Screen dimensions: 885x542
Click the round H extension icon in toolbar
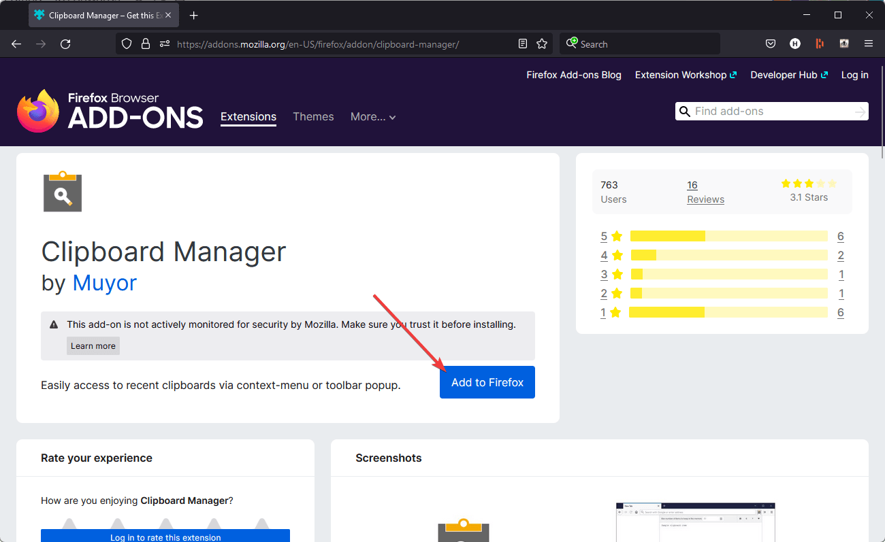click(x=795, y=44)
